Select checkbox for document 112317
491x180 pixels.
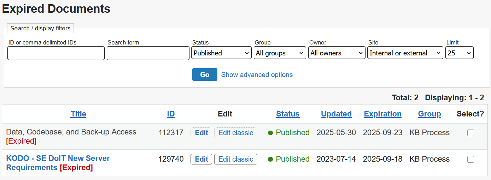[x=470, y=133]
